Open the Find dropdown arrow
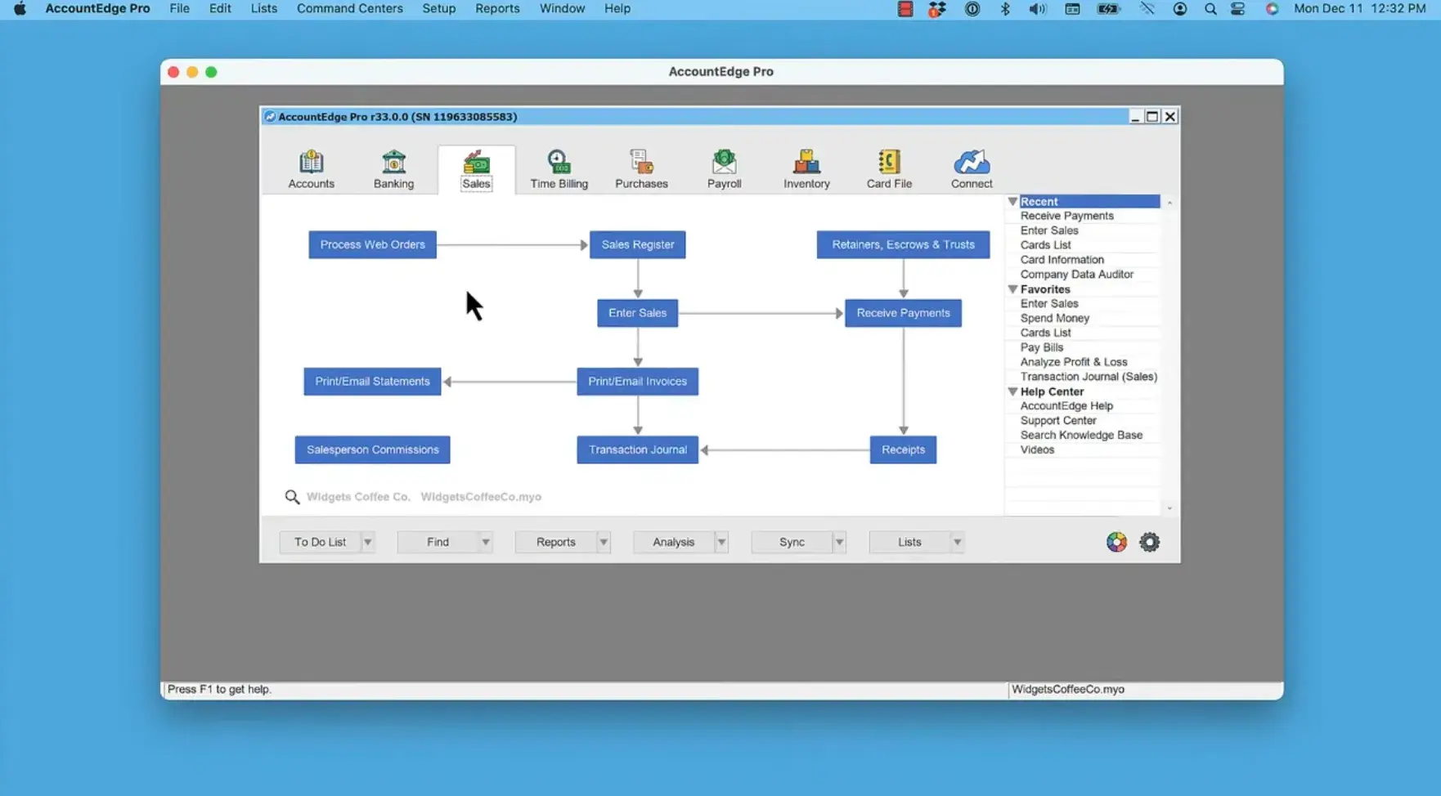Screen dimensions: 1441x796 [x=486, y=542]
